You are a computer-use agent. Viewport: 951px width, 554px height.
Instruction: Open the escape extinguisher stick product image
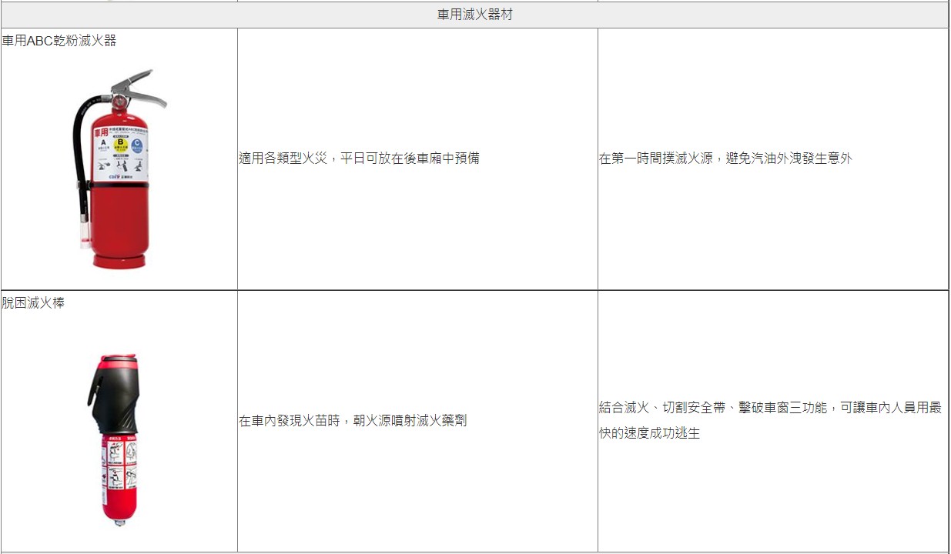click(x=116, y=462)
